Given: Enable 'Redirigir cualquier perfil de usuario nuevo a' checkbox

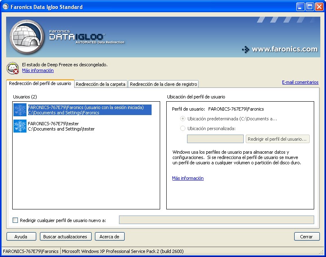Looking at the screenshot, I should (x=15, y=220).
